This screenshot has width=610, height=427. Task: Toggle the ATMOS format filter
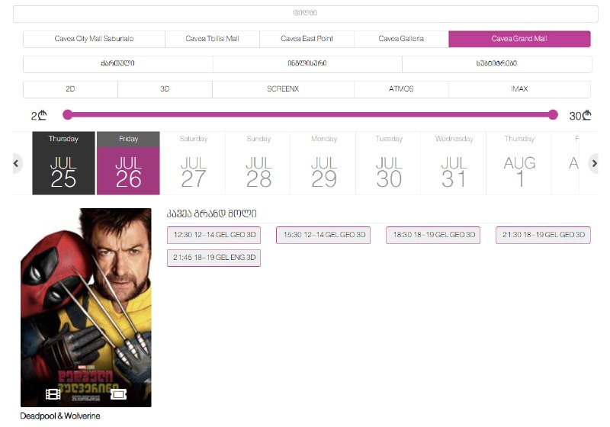click(x=401, y=89)
